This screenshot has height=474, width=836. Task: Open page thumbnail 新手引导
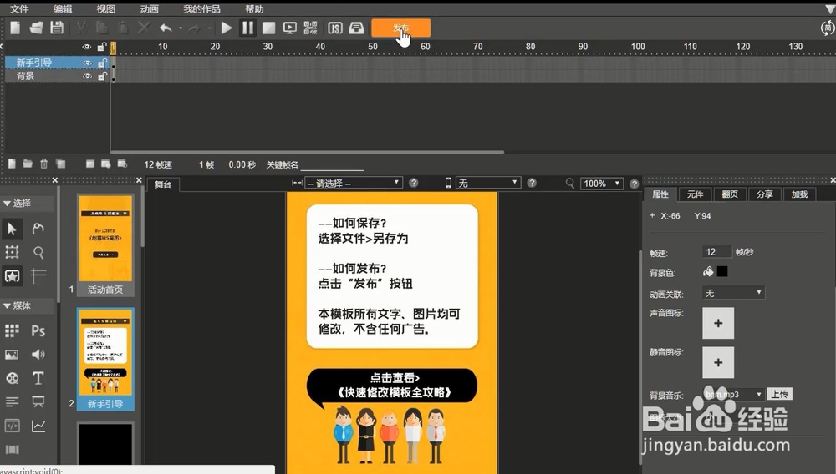[105, 359]
